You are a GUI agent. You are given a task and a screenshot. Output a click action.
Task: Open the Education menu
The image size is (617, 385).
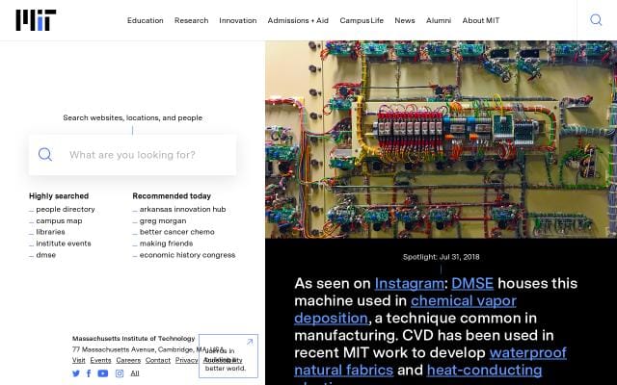[145, 20]
